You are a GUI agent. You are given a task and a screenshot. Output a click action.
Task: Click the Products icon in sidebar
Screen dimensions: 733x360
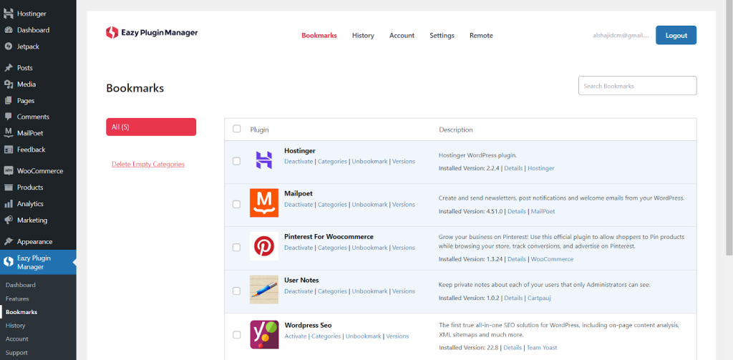[9, 187]
